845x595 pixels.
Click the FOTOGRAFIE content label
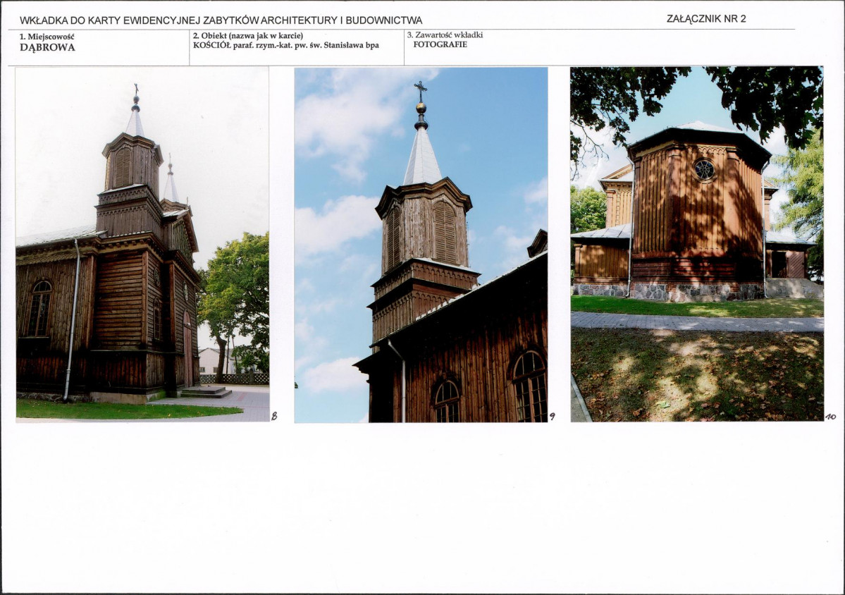point(440,44)
